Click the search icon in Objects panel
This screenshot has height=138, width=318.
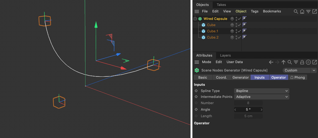click(x=296, y=11)
